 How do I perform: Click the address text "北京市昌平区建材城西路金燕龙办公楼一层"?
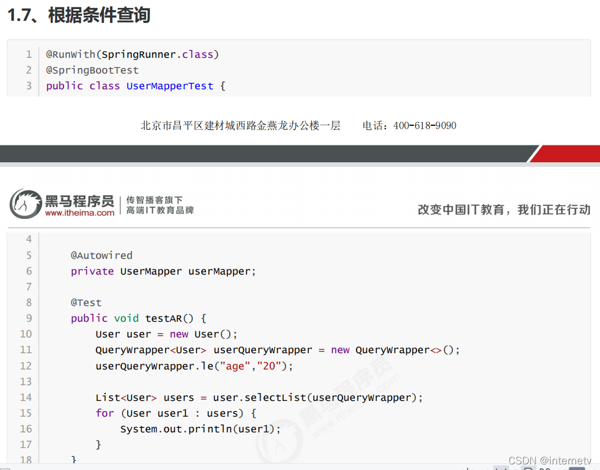click(240, 125)
